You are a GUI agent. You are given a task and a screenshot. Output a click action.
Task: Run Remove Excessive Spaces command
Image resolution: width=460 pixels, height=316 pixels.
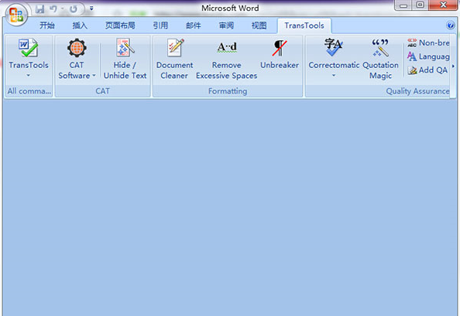point(226,59)
